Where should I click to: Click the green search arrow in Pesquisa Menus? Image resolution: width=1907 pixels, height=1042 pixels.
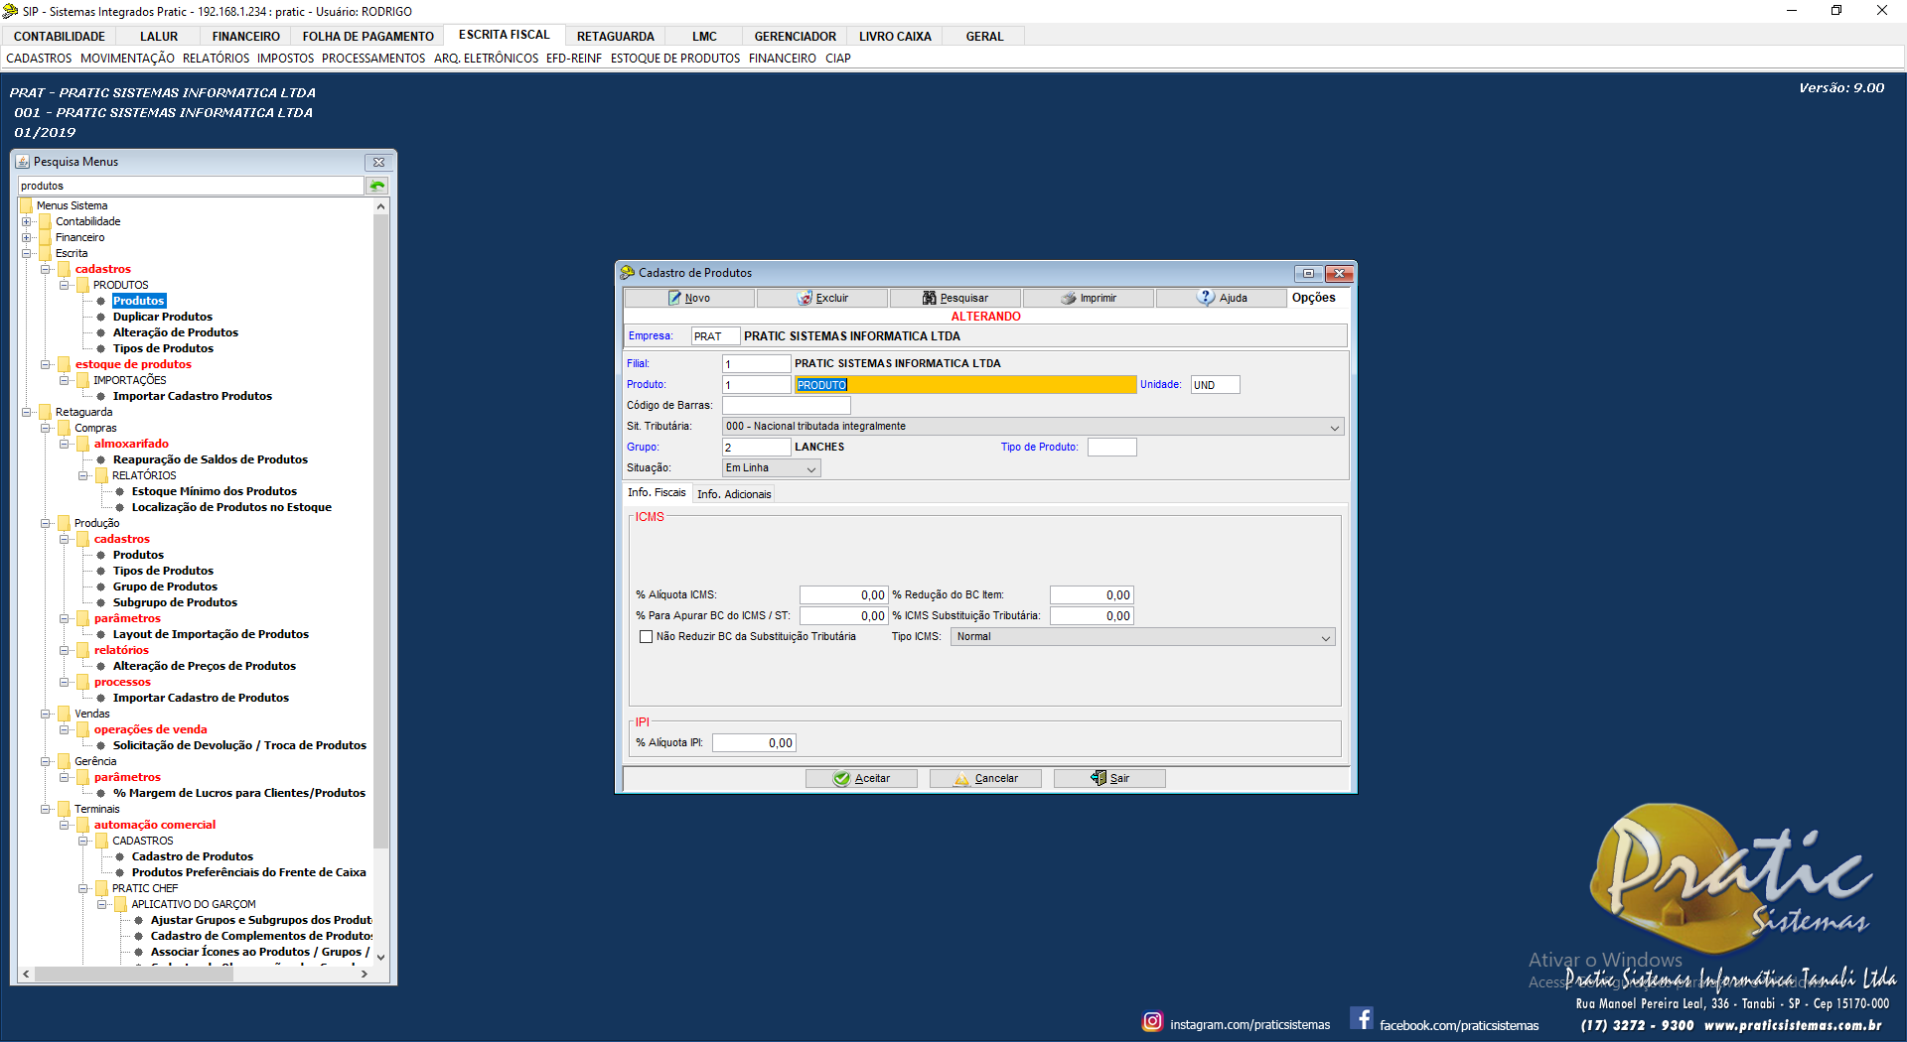click(377, 186)
